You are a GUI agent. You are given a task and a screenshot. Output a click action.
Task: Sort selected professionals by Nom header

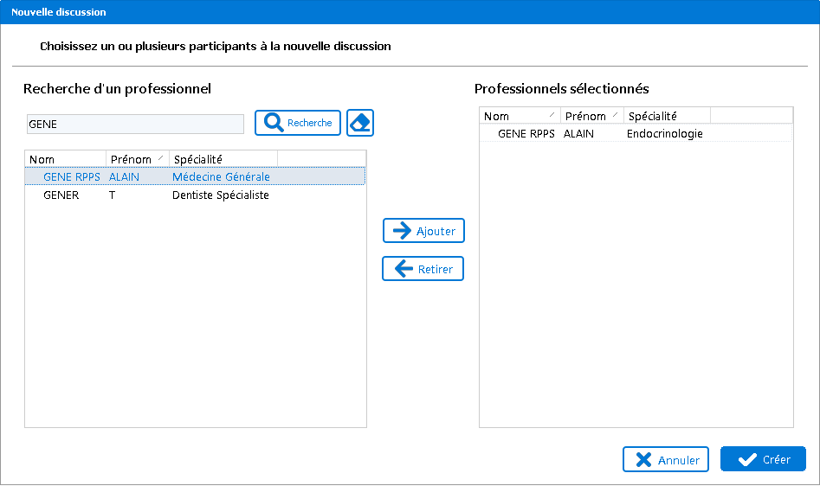tap(519, 116)
